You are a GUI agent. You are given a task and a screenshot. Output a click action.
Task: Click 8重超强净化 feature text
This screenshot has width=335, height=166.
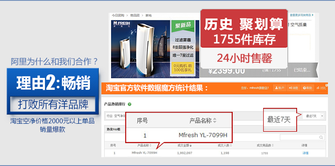182,47
